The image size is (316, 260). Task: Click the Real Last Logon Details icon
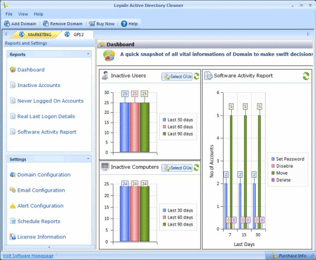click(13, 116)
